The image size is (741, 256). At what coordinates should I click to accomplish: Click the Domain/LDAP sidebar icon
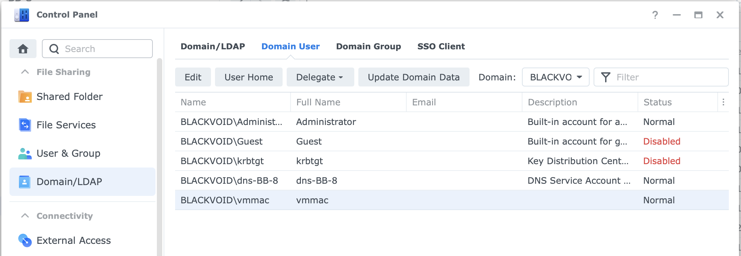point(25,182)
